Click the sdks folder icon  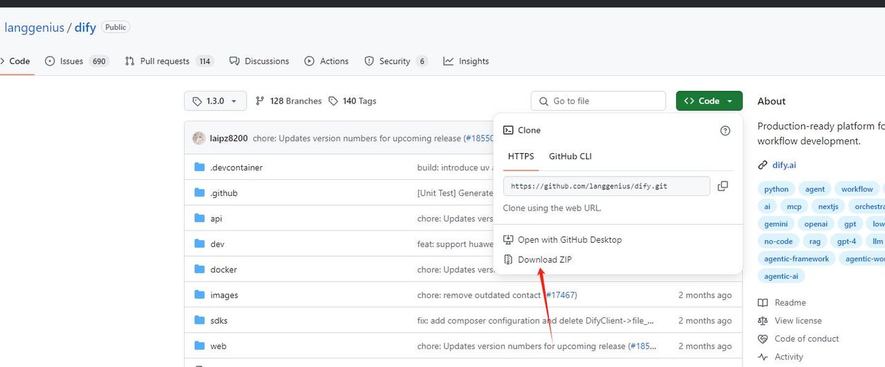click(x=200, y=320)
